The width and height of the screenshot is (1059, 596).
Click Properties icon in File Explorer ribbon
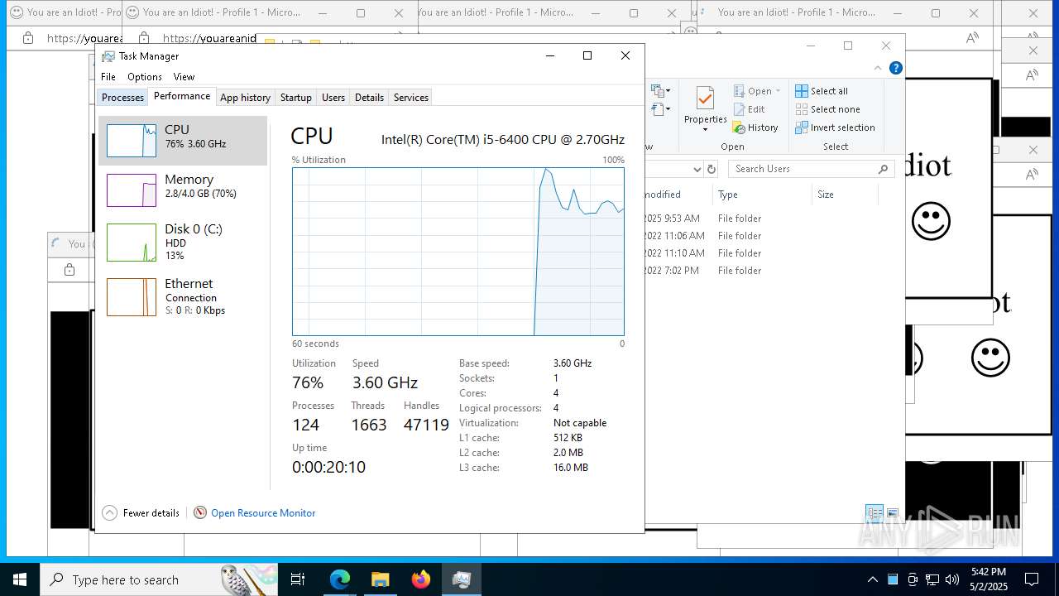click(x=705, y=99)
